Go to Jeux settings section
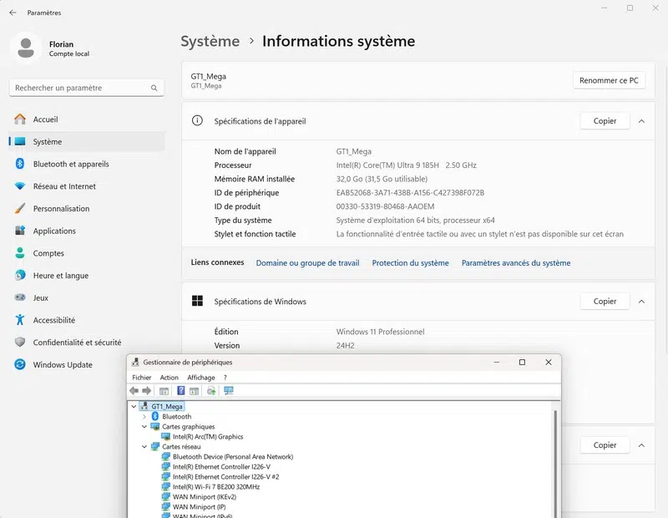The image size is (668, 518). [x=41, y=297]
